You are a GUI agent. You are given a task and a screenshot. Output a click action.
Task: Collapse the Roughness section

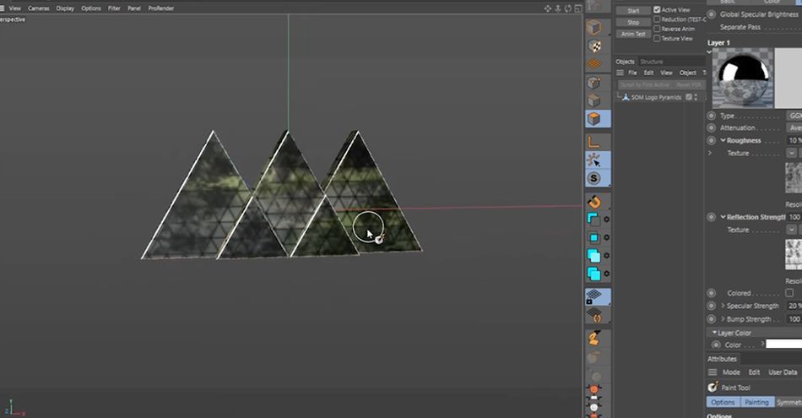tap(723, 140)
